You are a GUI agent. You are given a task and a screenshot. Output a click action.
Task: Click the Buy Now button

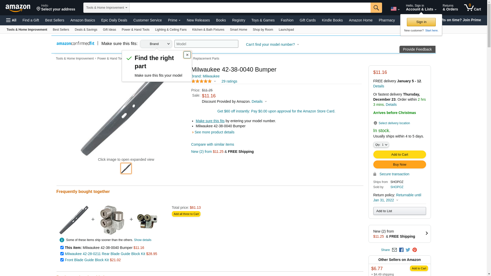coord(399,165)
